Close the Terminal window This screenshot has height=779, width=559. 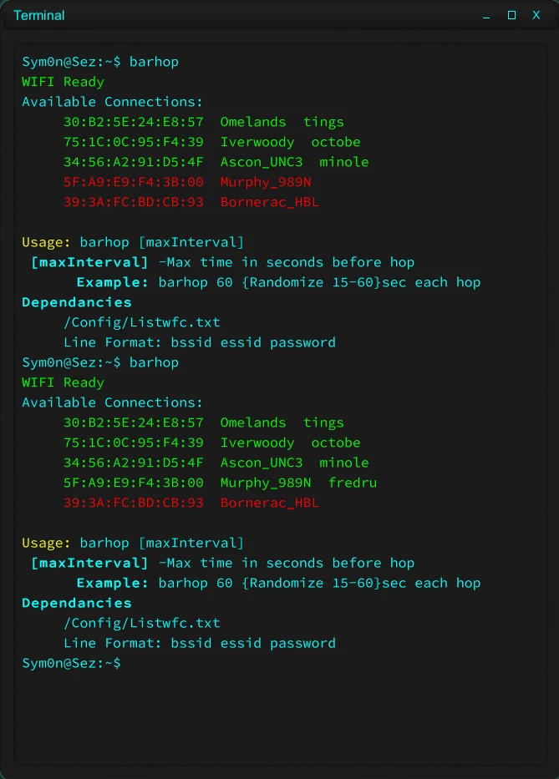[x=536, y=15]
